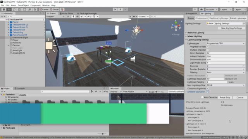Open the scene camera settings icon
248x139 pixels.
coord(134,17)
